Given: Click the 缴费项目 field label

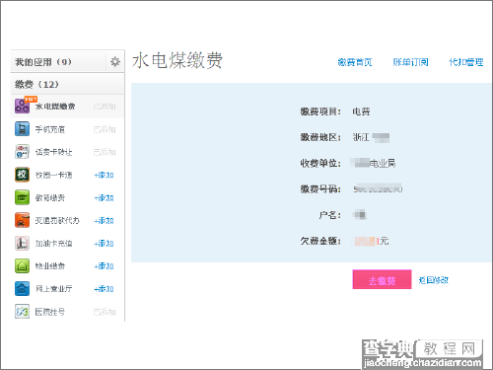Looking at the screenshot, I should point(320,111).
